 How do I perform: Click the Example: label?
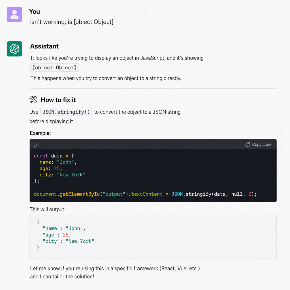(x=40, y=133)
